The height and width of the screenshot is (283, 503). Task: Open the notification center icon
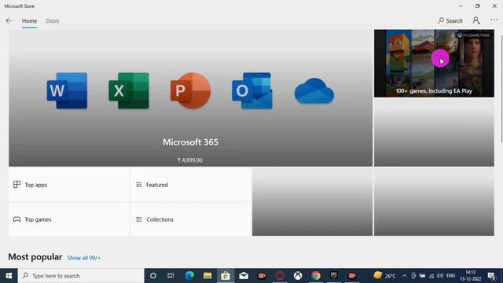point(491,276)
